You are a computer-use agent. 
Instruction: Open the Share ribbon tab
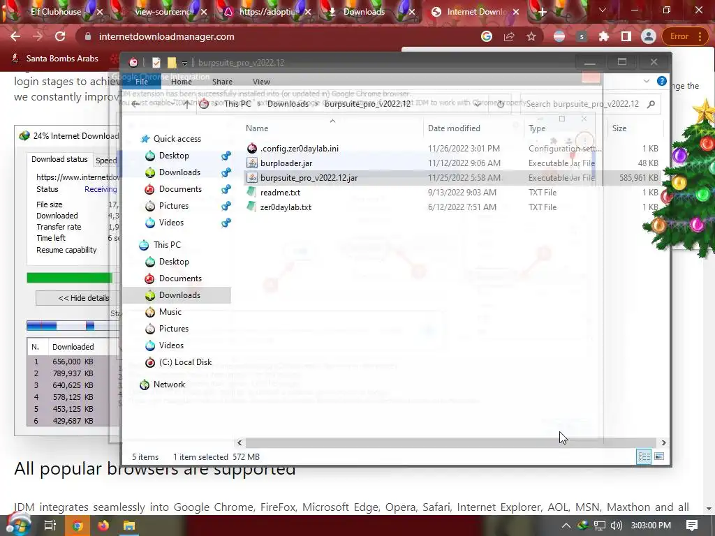tap(222, 82)
